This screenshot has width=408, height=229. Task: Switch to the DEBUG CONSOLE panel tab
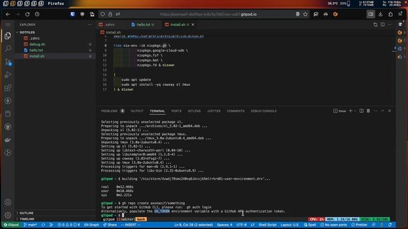pyautogui.click(x=263, y=111)
